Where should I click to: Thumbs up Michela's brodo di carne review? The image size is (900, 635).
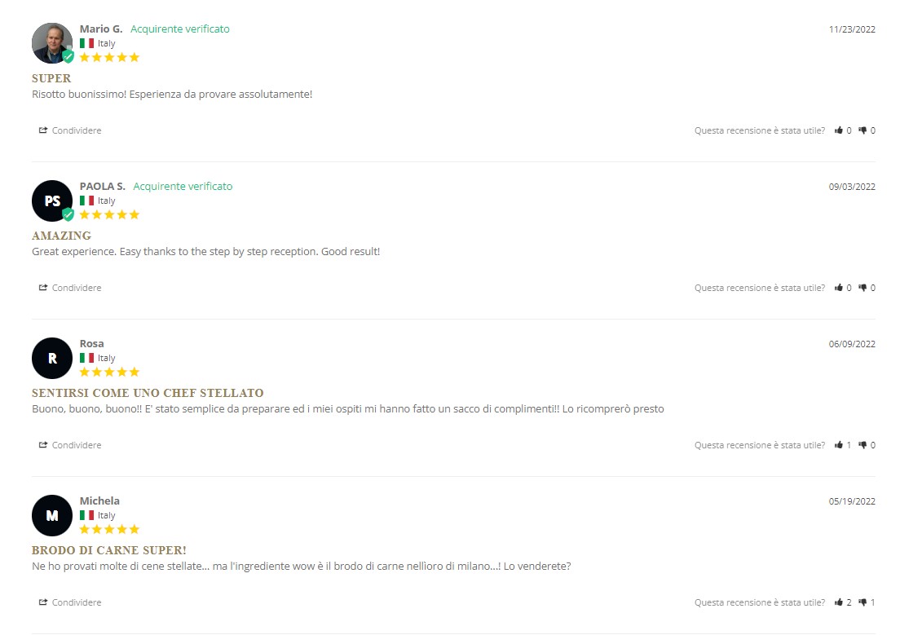pyautogui.click(x=839, y=602)
